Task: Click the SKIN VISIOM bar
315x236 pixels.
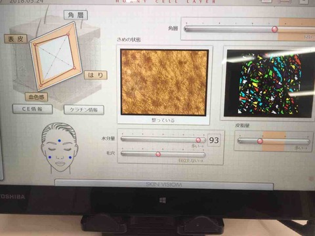Action: pyautogui.click(x=164, y=185)
